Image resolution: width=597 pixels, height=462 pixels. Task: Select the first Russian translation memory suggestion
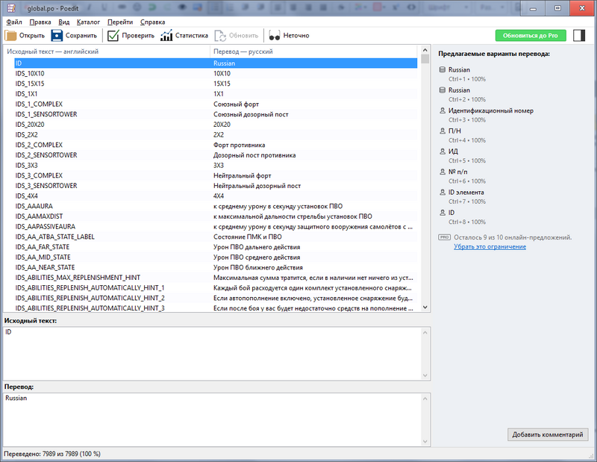[459, 69]
